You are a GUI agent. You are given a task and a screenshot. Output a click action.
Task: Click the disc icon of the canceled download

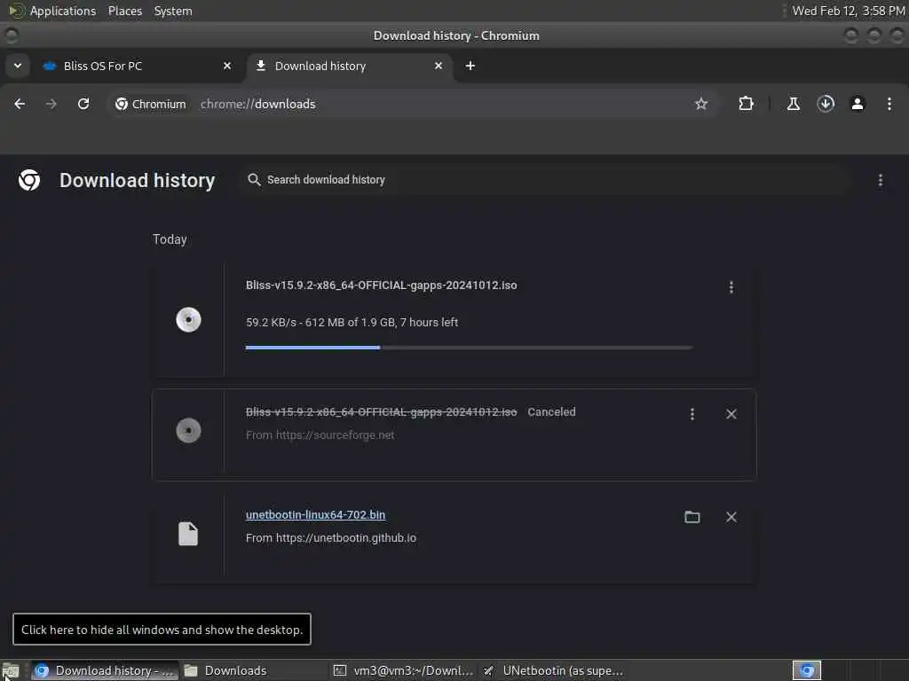pos(188,430)
